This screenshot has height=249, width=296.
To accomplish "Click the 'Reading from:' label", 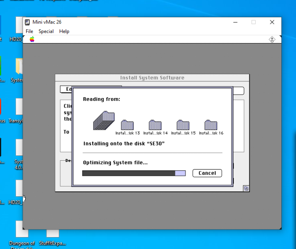I will click(x=102, y=99).
